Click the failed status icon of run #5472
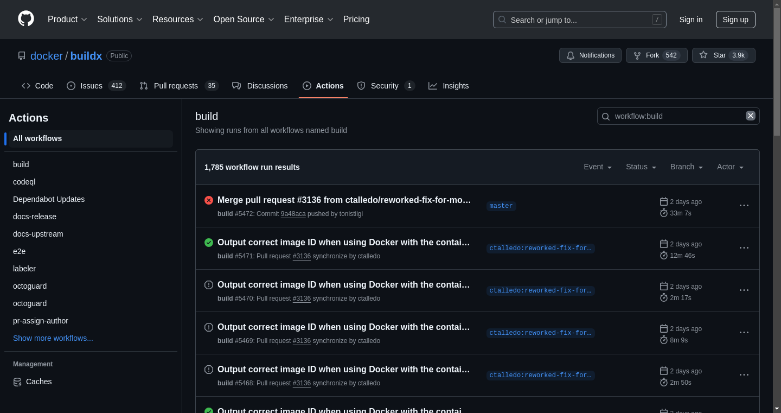This screenshot has height=413, width=781. (209, 200)
